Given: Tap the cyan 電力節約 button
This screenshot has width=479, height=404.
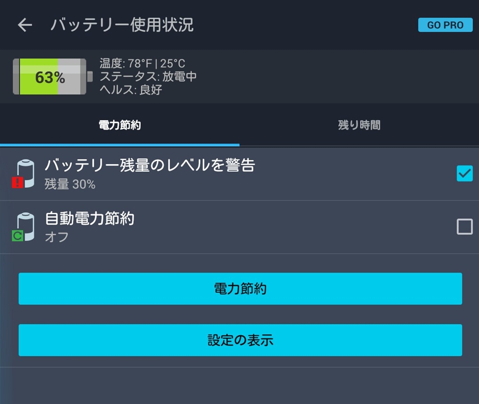Looking at the screenshot, I should 240,289.
